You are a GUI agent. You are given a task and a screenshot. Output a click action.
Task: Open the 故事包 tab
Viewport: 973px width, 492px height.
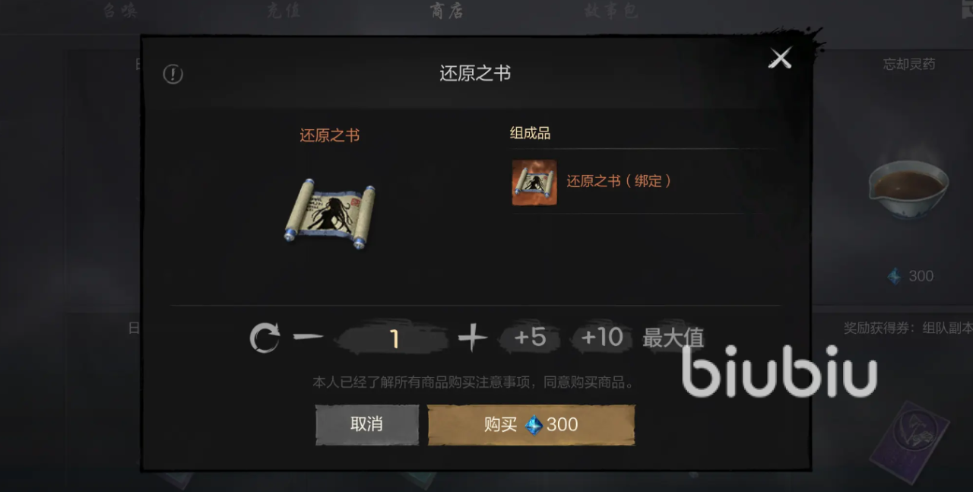610,11
